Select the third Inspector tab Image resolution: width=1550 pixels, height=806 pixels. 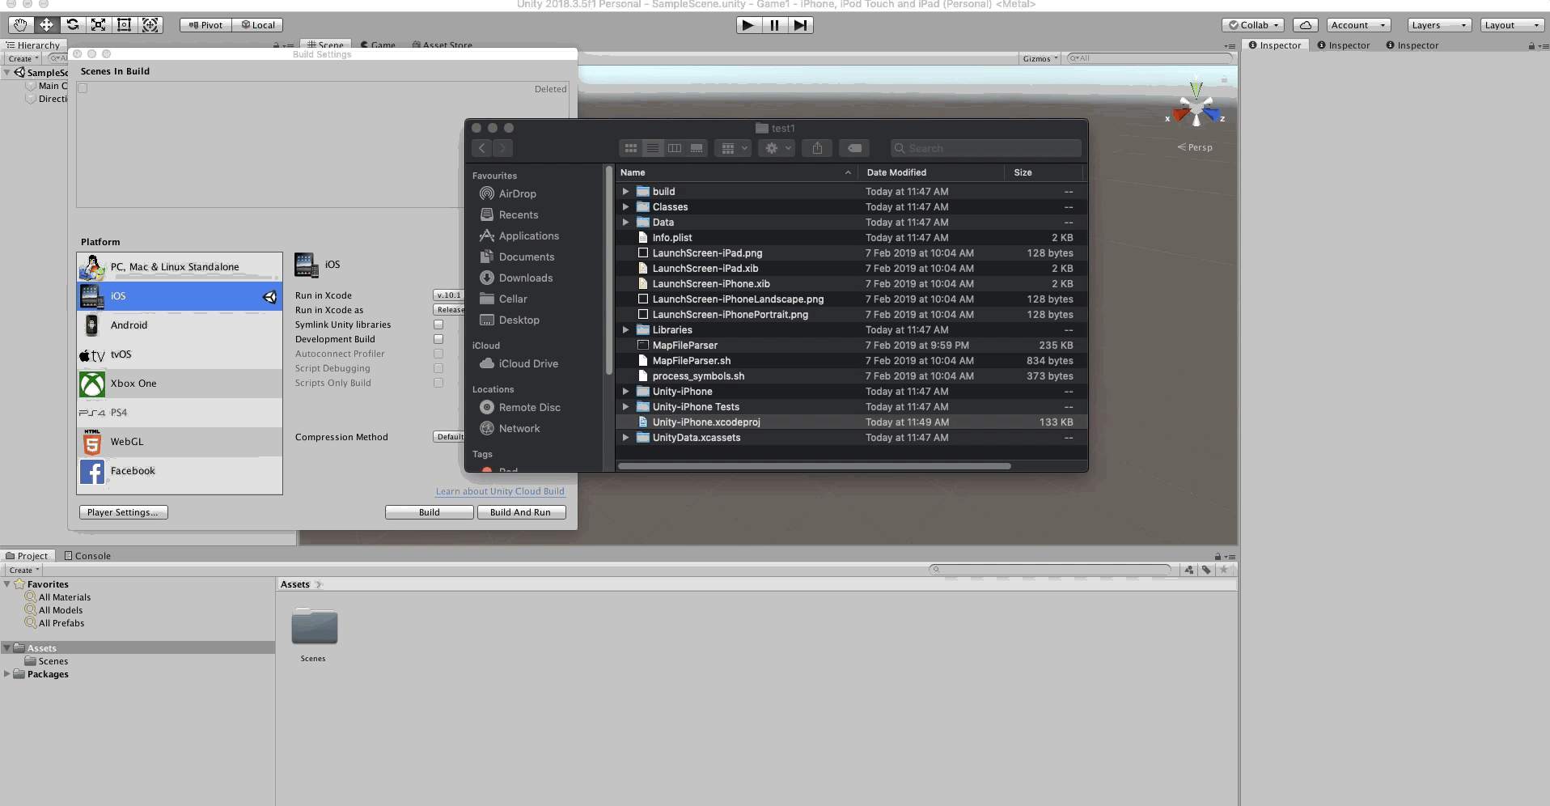pos(1412,45)
